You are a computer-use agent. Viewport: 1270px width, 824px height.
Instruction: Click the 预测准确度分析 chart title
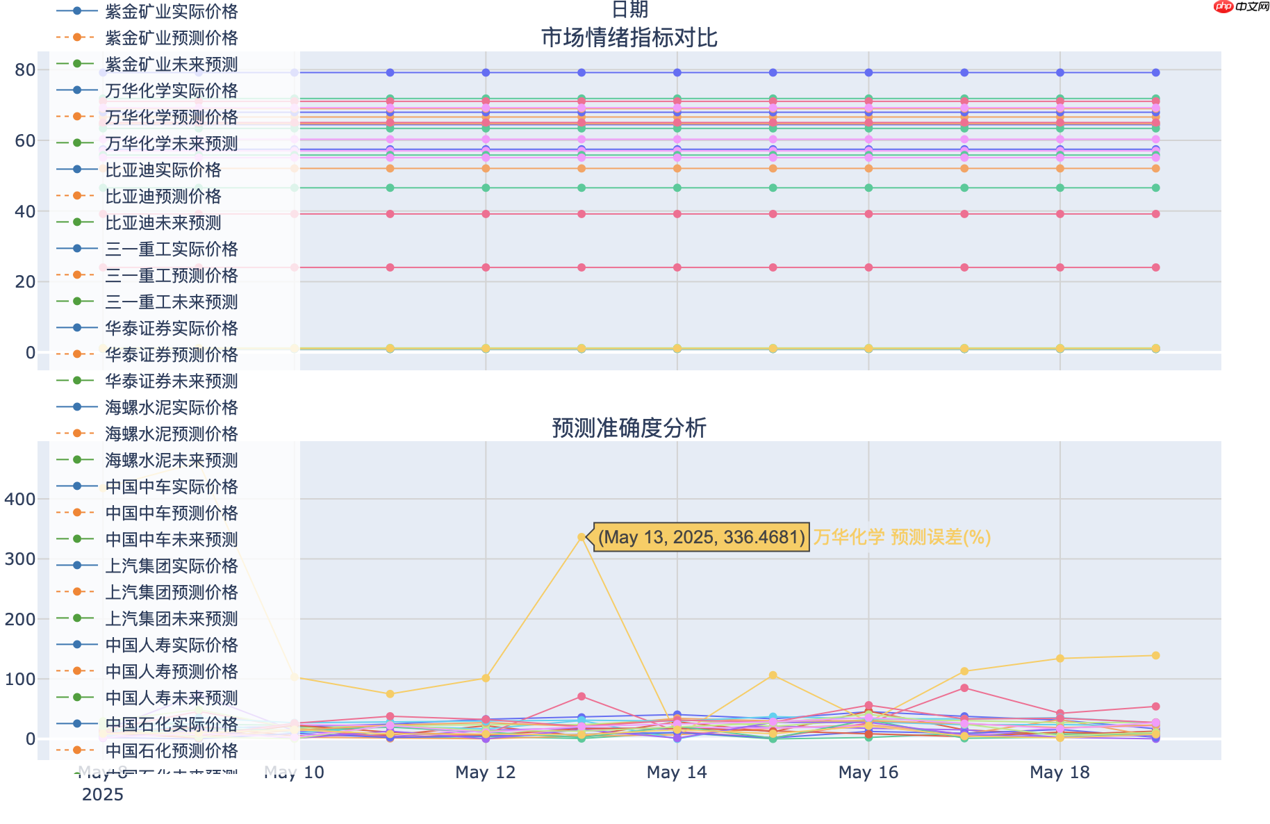click(x=629, y=428)
